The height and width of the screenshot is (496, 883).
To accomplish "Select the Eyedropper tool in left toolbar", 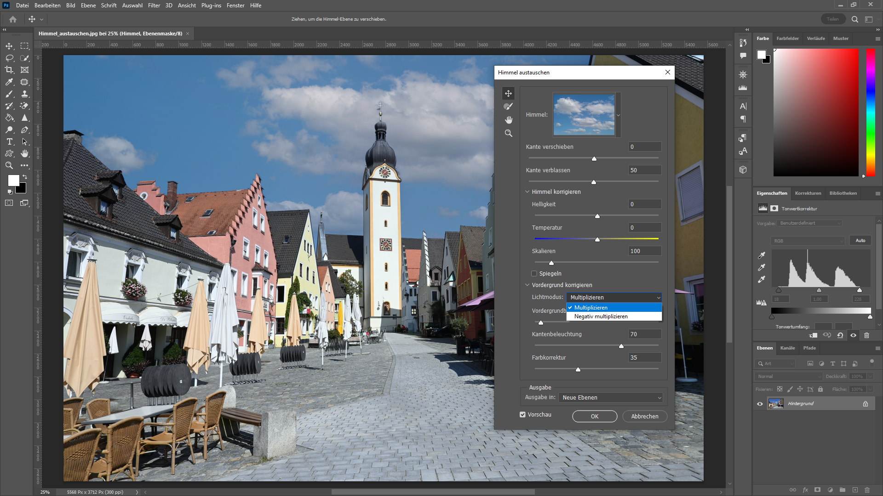I will [9, 82].
